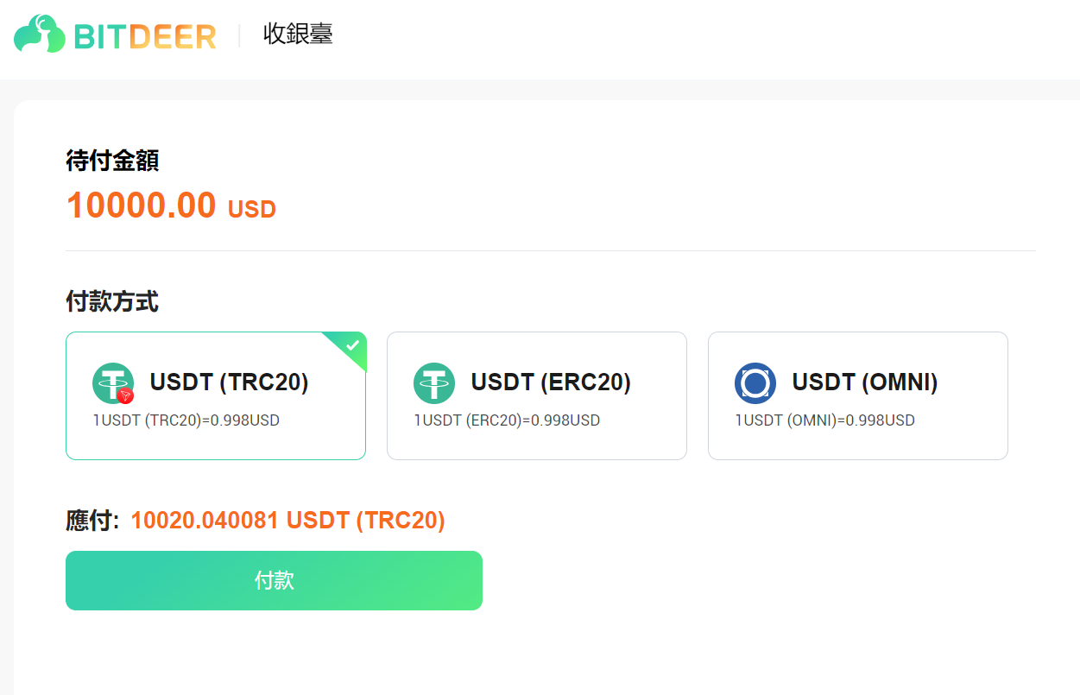Select USDT (ERC20) payment method card

pyautogui.click(x=537, y=396)
